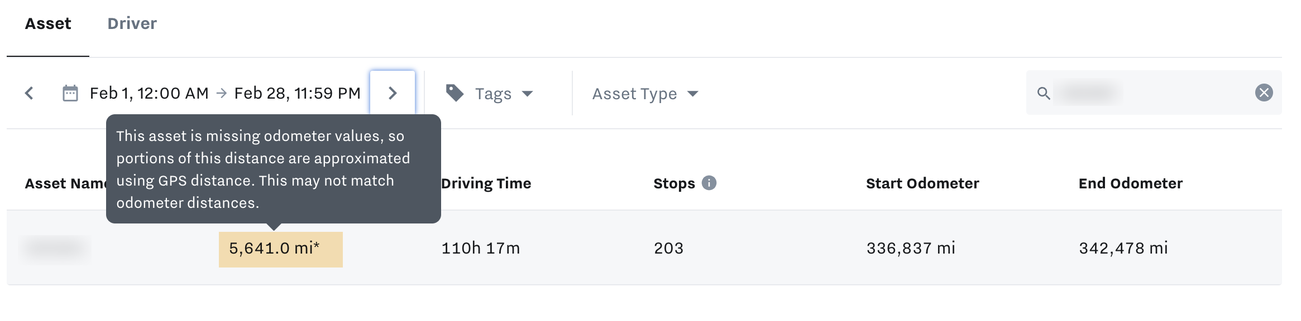The height and width of the screenshot is (321, 1301).
Task: Click the Driving Time column header
Action: 486,183
